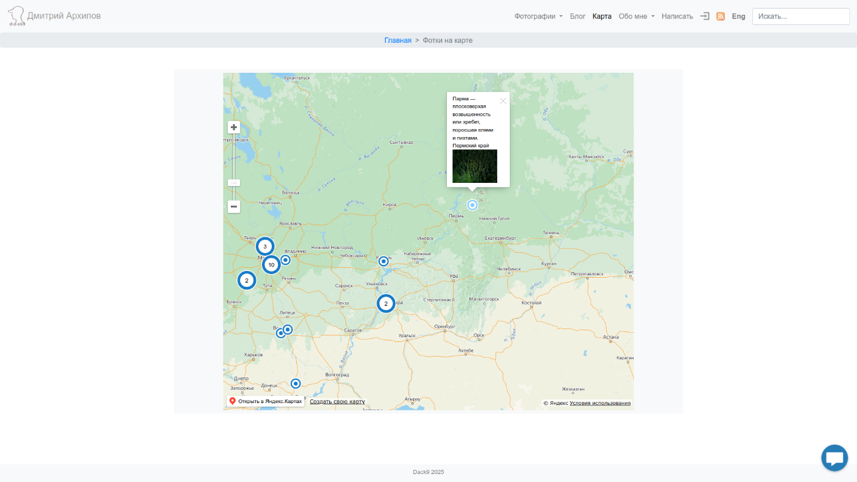Screen dimensions: 857x482
Task: Select the left marker near Воронеж
Action: [x=281, y=333]
